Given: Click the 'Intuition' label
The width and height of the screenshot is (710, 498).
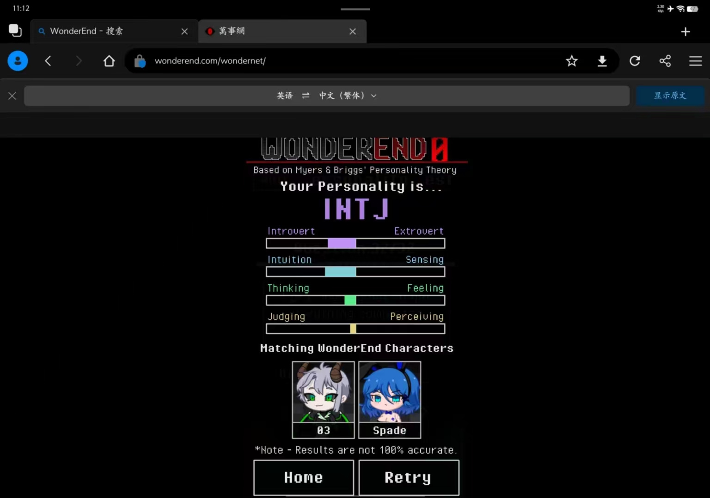Looking at the screenshot, I should coord(290,260).
